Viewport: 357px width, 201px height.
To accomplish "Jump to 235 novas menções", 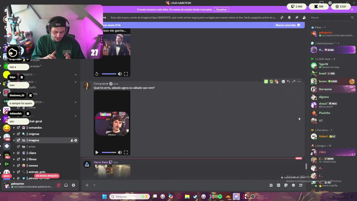I will point(47,176).
